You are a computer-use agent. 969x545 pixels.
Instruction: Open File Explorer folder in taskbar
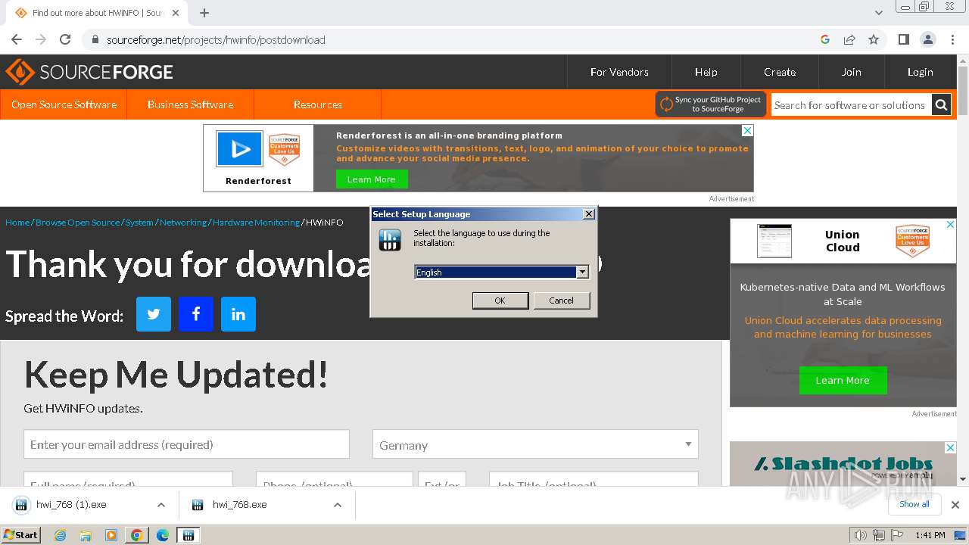tap(86, 535)
